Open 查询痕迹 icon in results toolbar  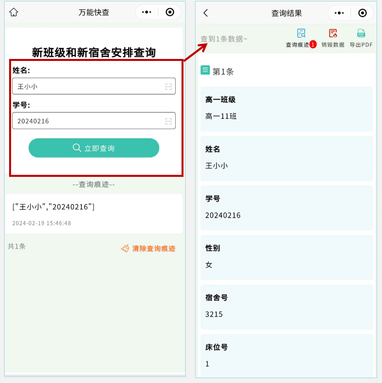301,33
